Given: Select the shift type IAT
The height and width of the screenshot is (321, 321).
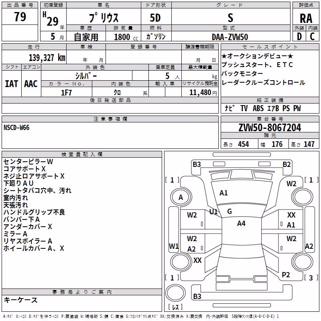Looking at the screenshot, I should (x=12, y=84).
